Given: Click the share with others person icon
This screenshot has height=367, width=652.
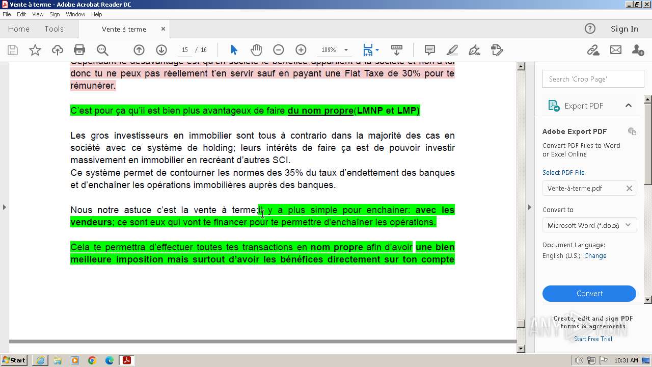Looking at the screenshot, I should (x=638, y=50).
